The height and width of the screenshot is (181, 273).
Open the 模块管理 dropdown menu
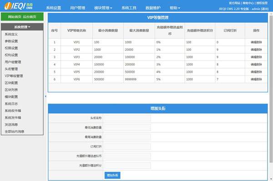[x=103, y=8]
